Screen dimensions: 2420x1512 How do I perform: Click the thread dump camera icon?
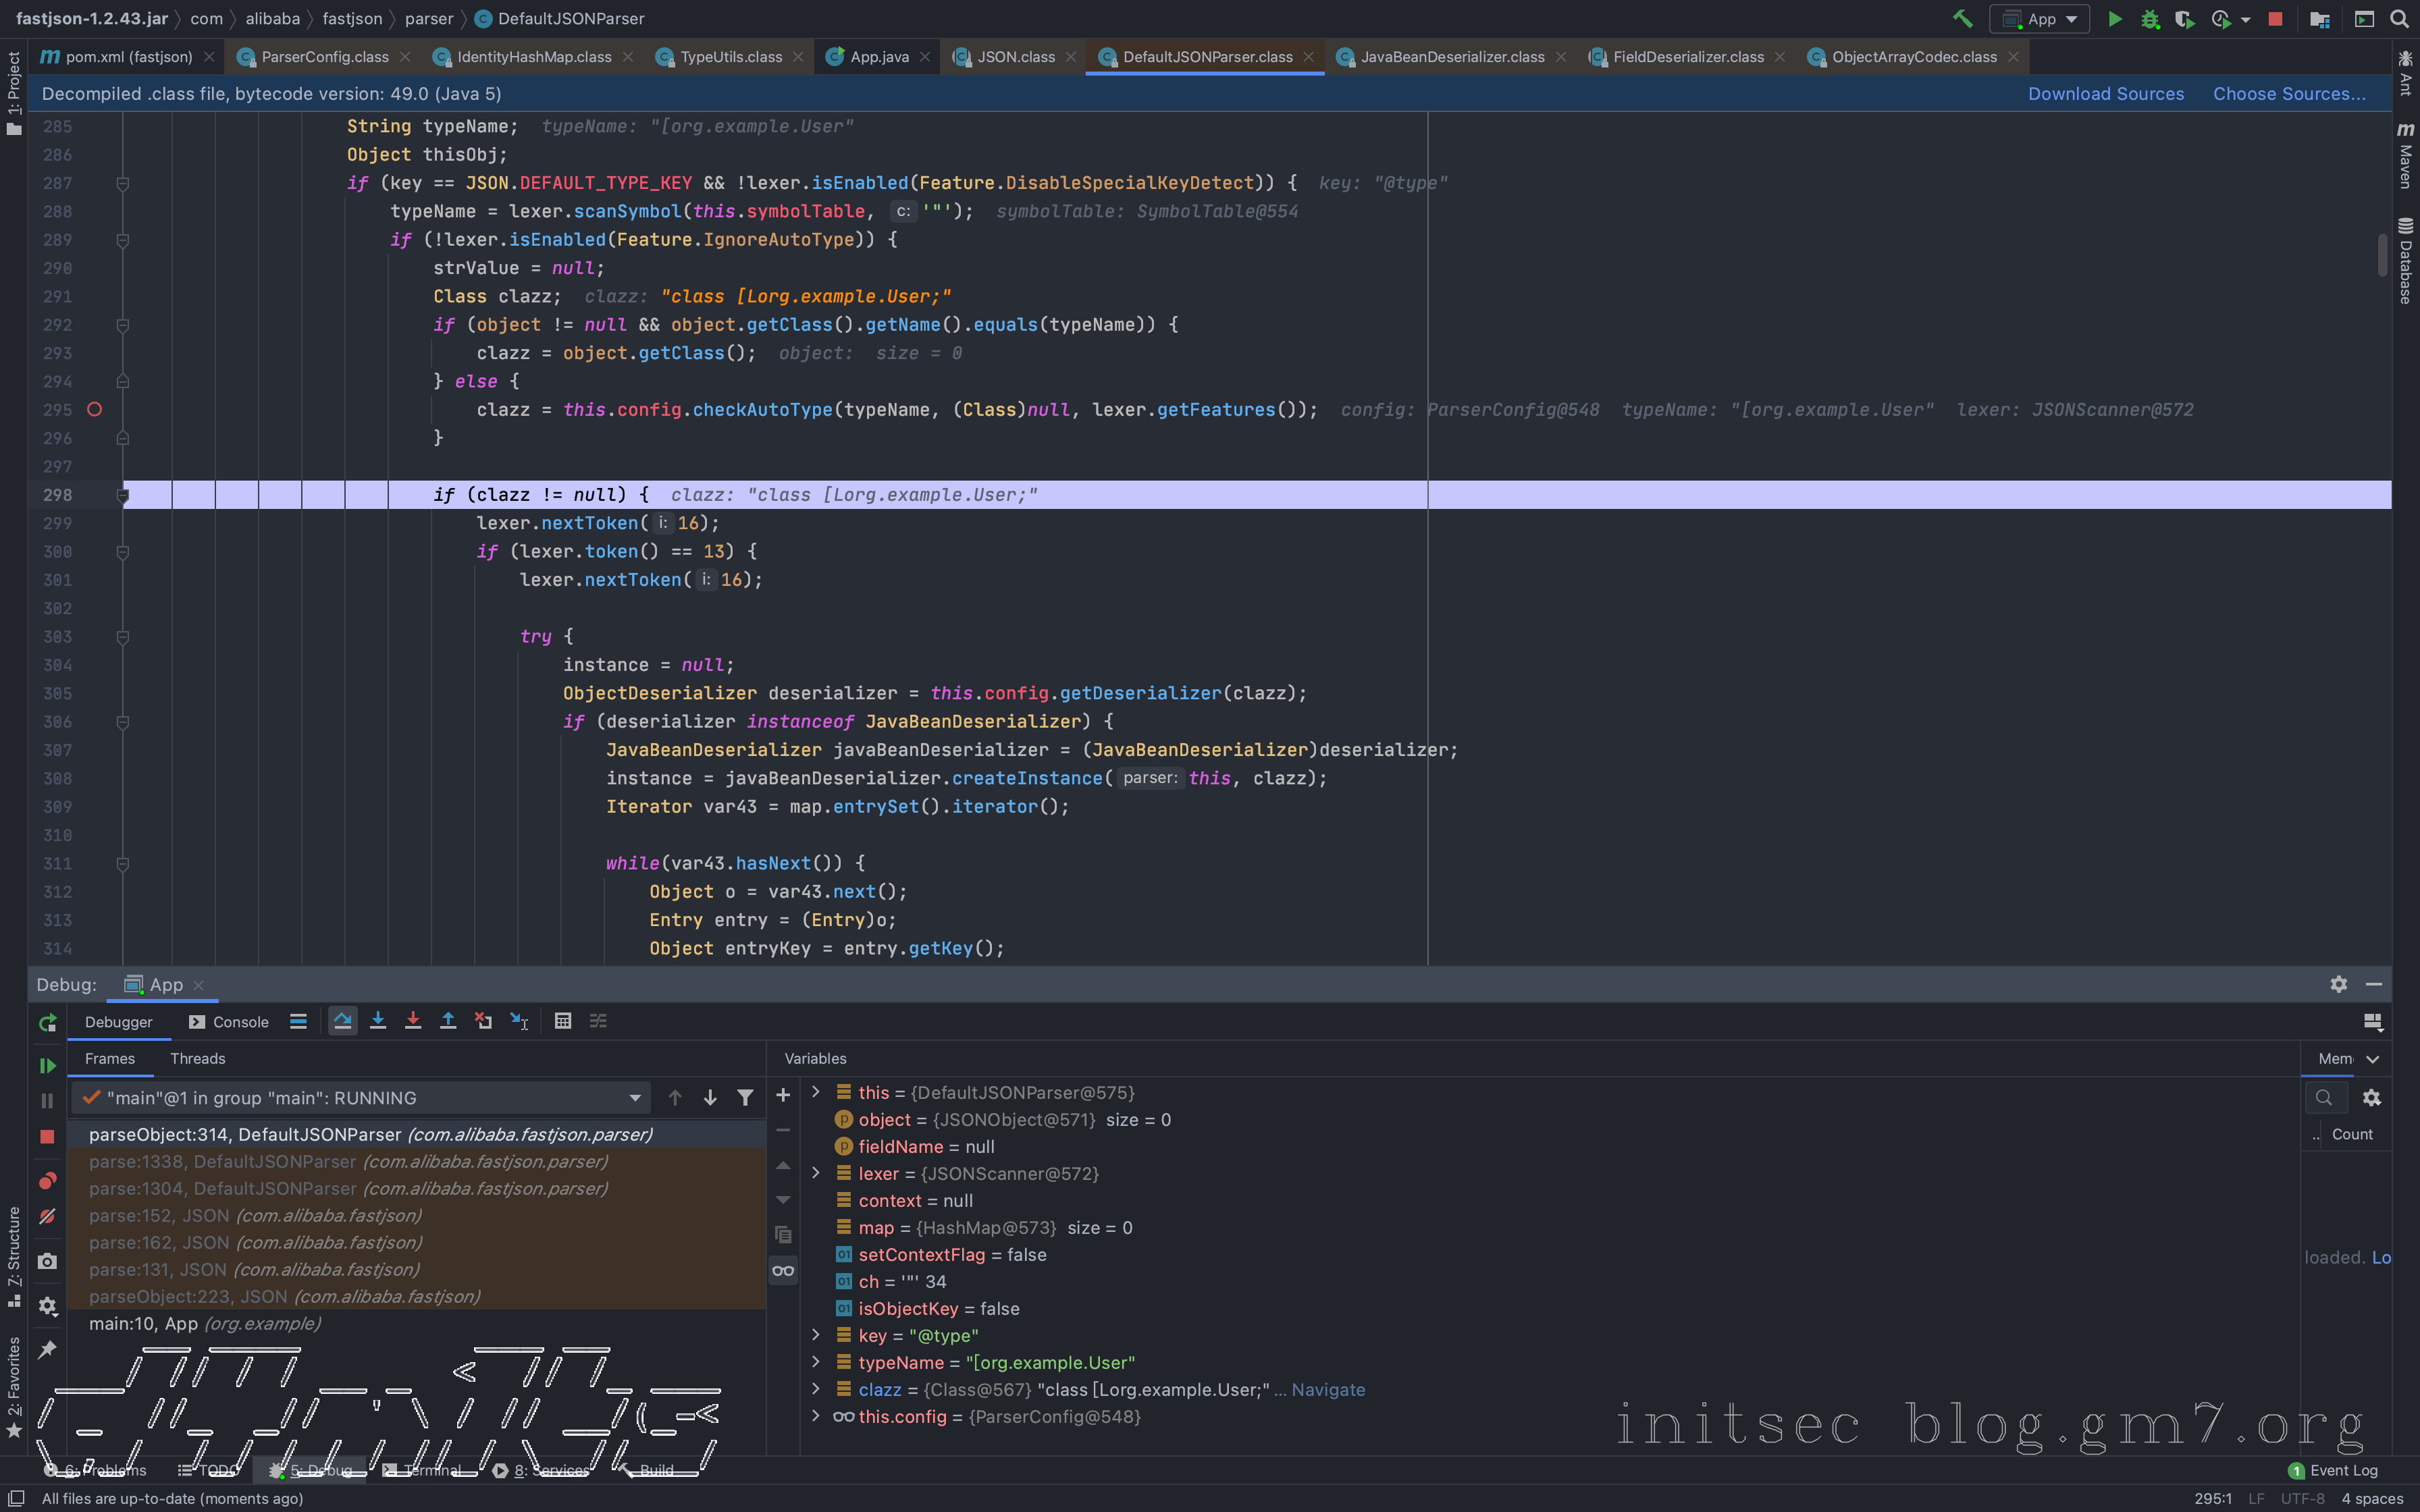tap(47, 1261)
